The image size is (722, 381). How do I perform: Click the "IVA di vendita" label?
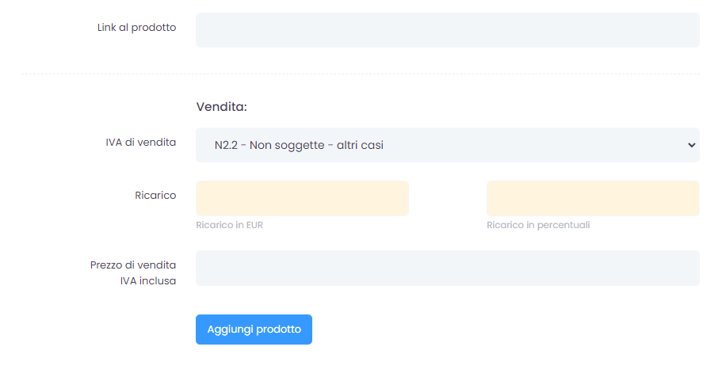pyautogui.click(x=140, y=143)
